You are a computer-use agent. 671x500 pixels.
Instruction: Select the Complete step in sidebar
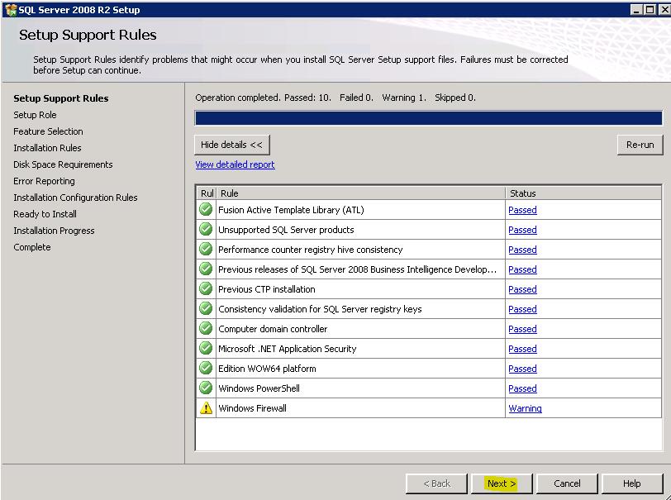click(32, 247)
